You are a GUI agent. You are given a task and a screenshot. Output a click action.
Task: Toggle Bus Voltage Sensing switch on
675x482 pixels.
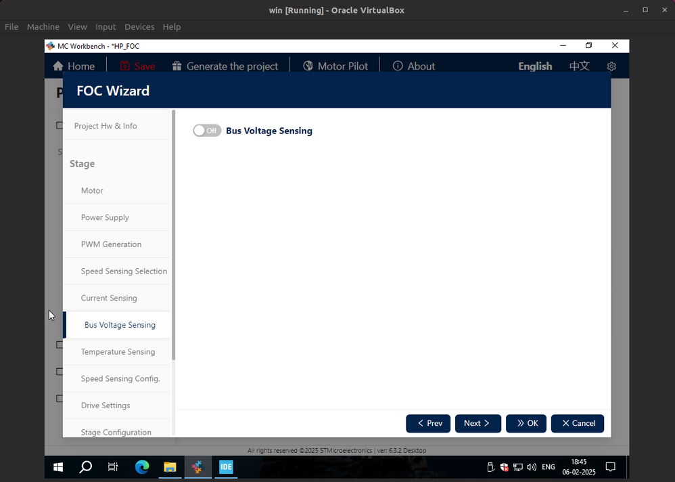point(207,131)
